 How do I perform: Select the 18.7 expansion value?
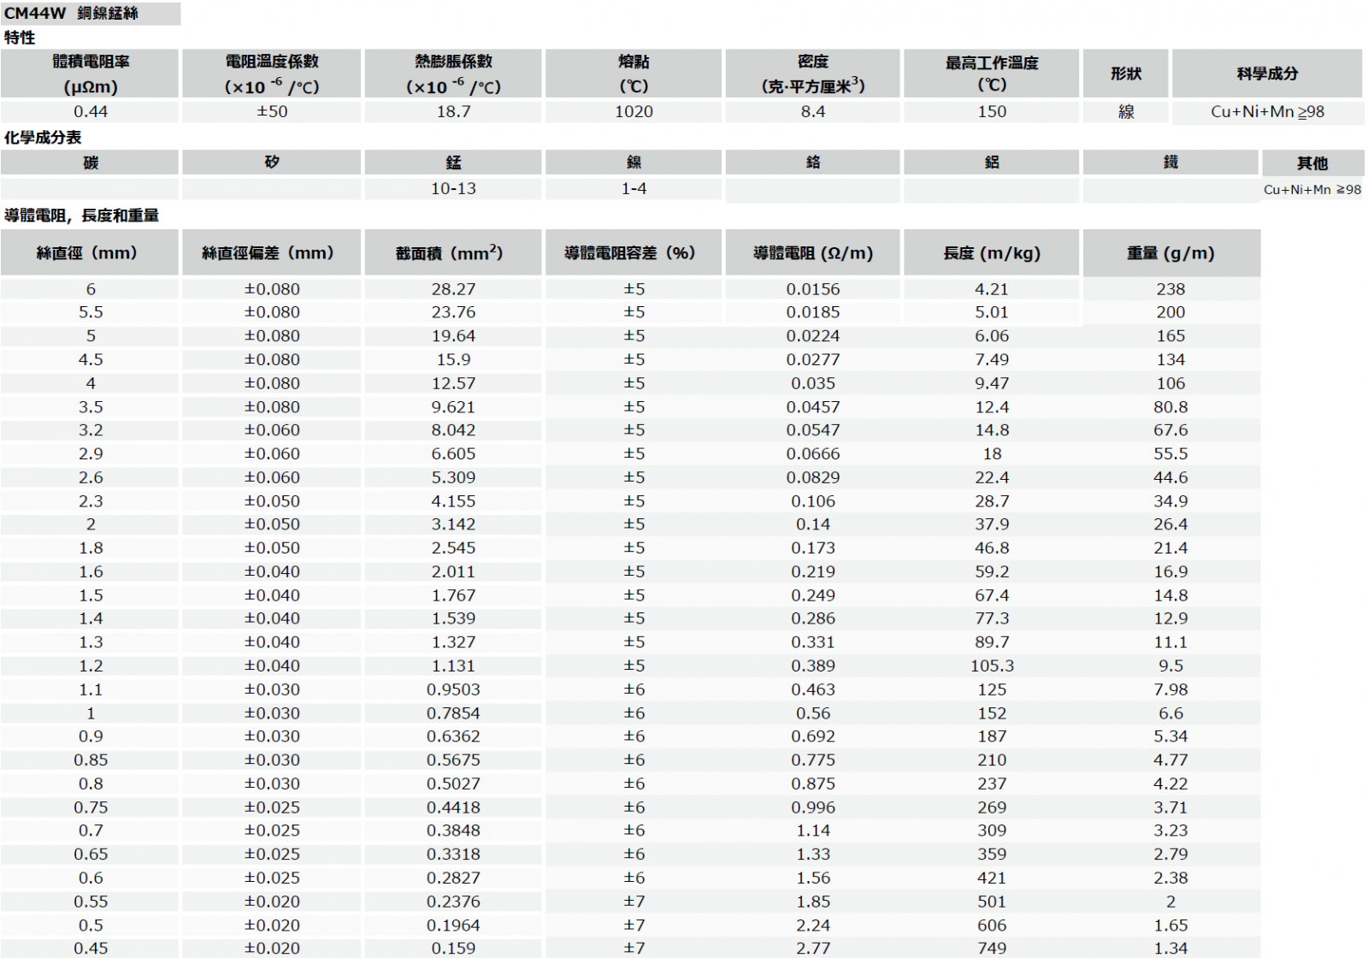click(x=453, y=111)
